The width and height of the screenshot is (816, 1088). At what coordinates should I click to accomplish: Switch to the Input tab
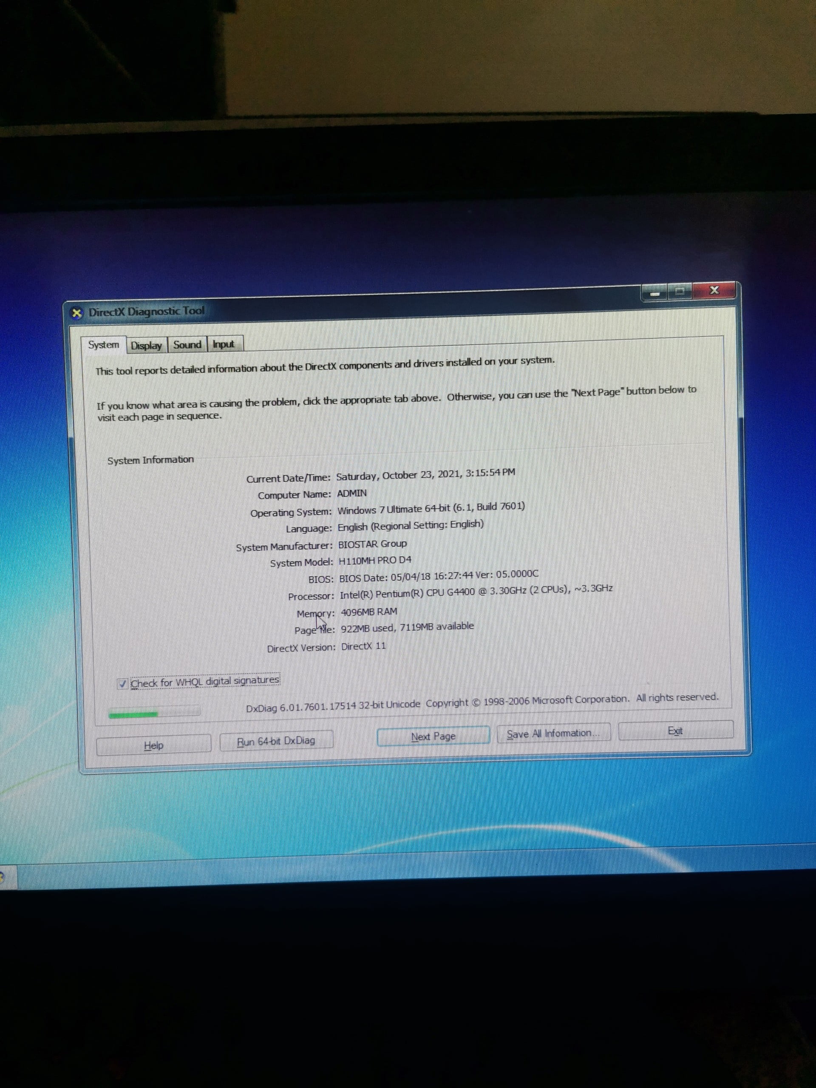[x=224, y=344]
